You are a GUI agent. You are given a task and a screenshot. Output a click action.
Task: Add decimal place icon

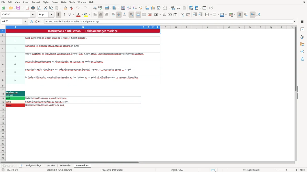coord(182,15)
